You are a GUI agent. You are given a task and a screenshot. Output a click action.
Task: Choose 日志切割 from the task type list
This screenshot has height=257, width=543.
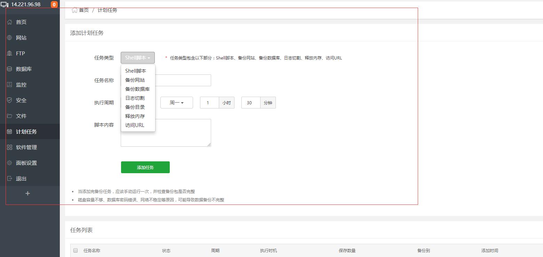[138, 98]
